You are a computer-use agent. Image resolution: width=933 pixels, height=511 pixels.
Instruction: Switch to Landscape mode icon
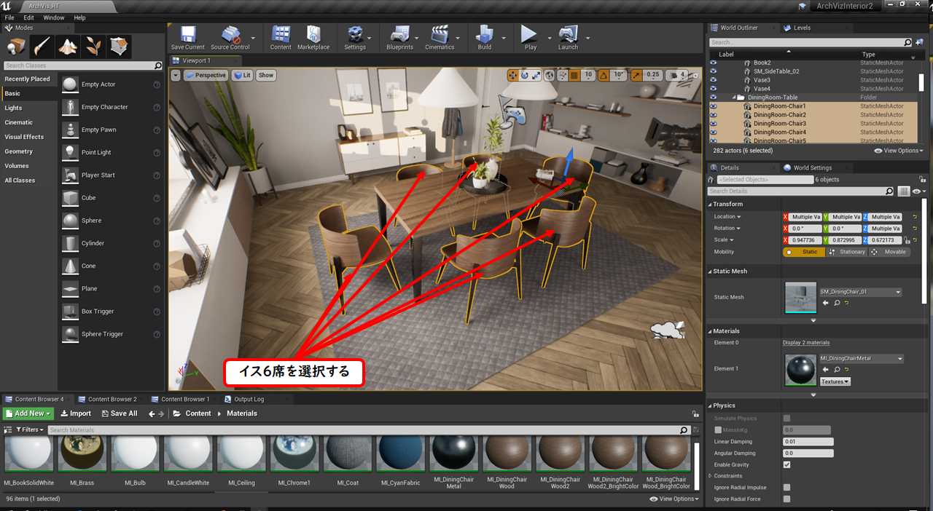click(x=68, y=47)
